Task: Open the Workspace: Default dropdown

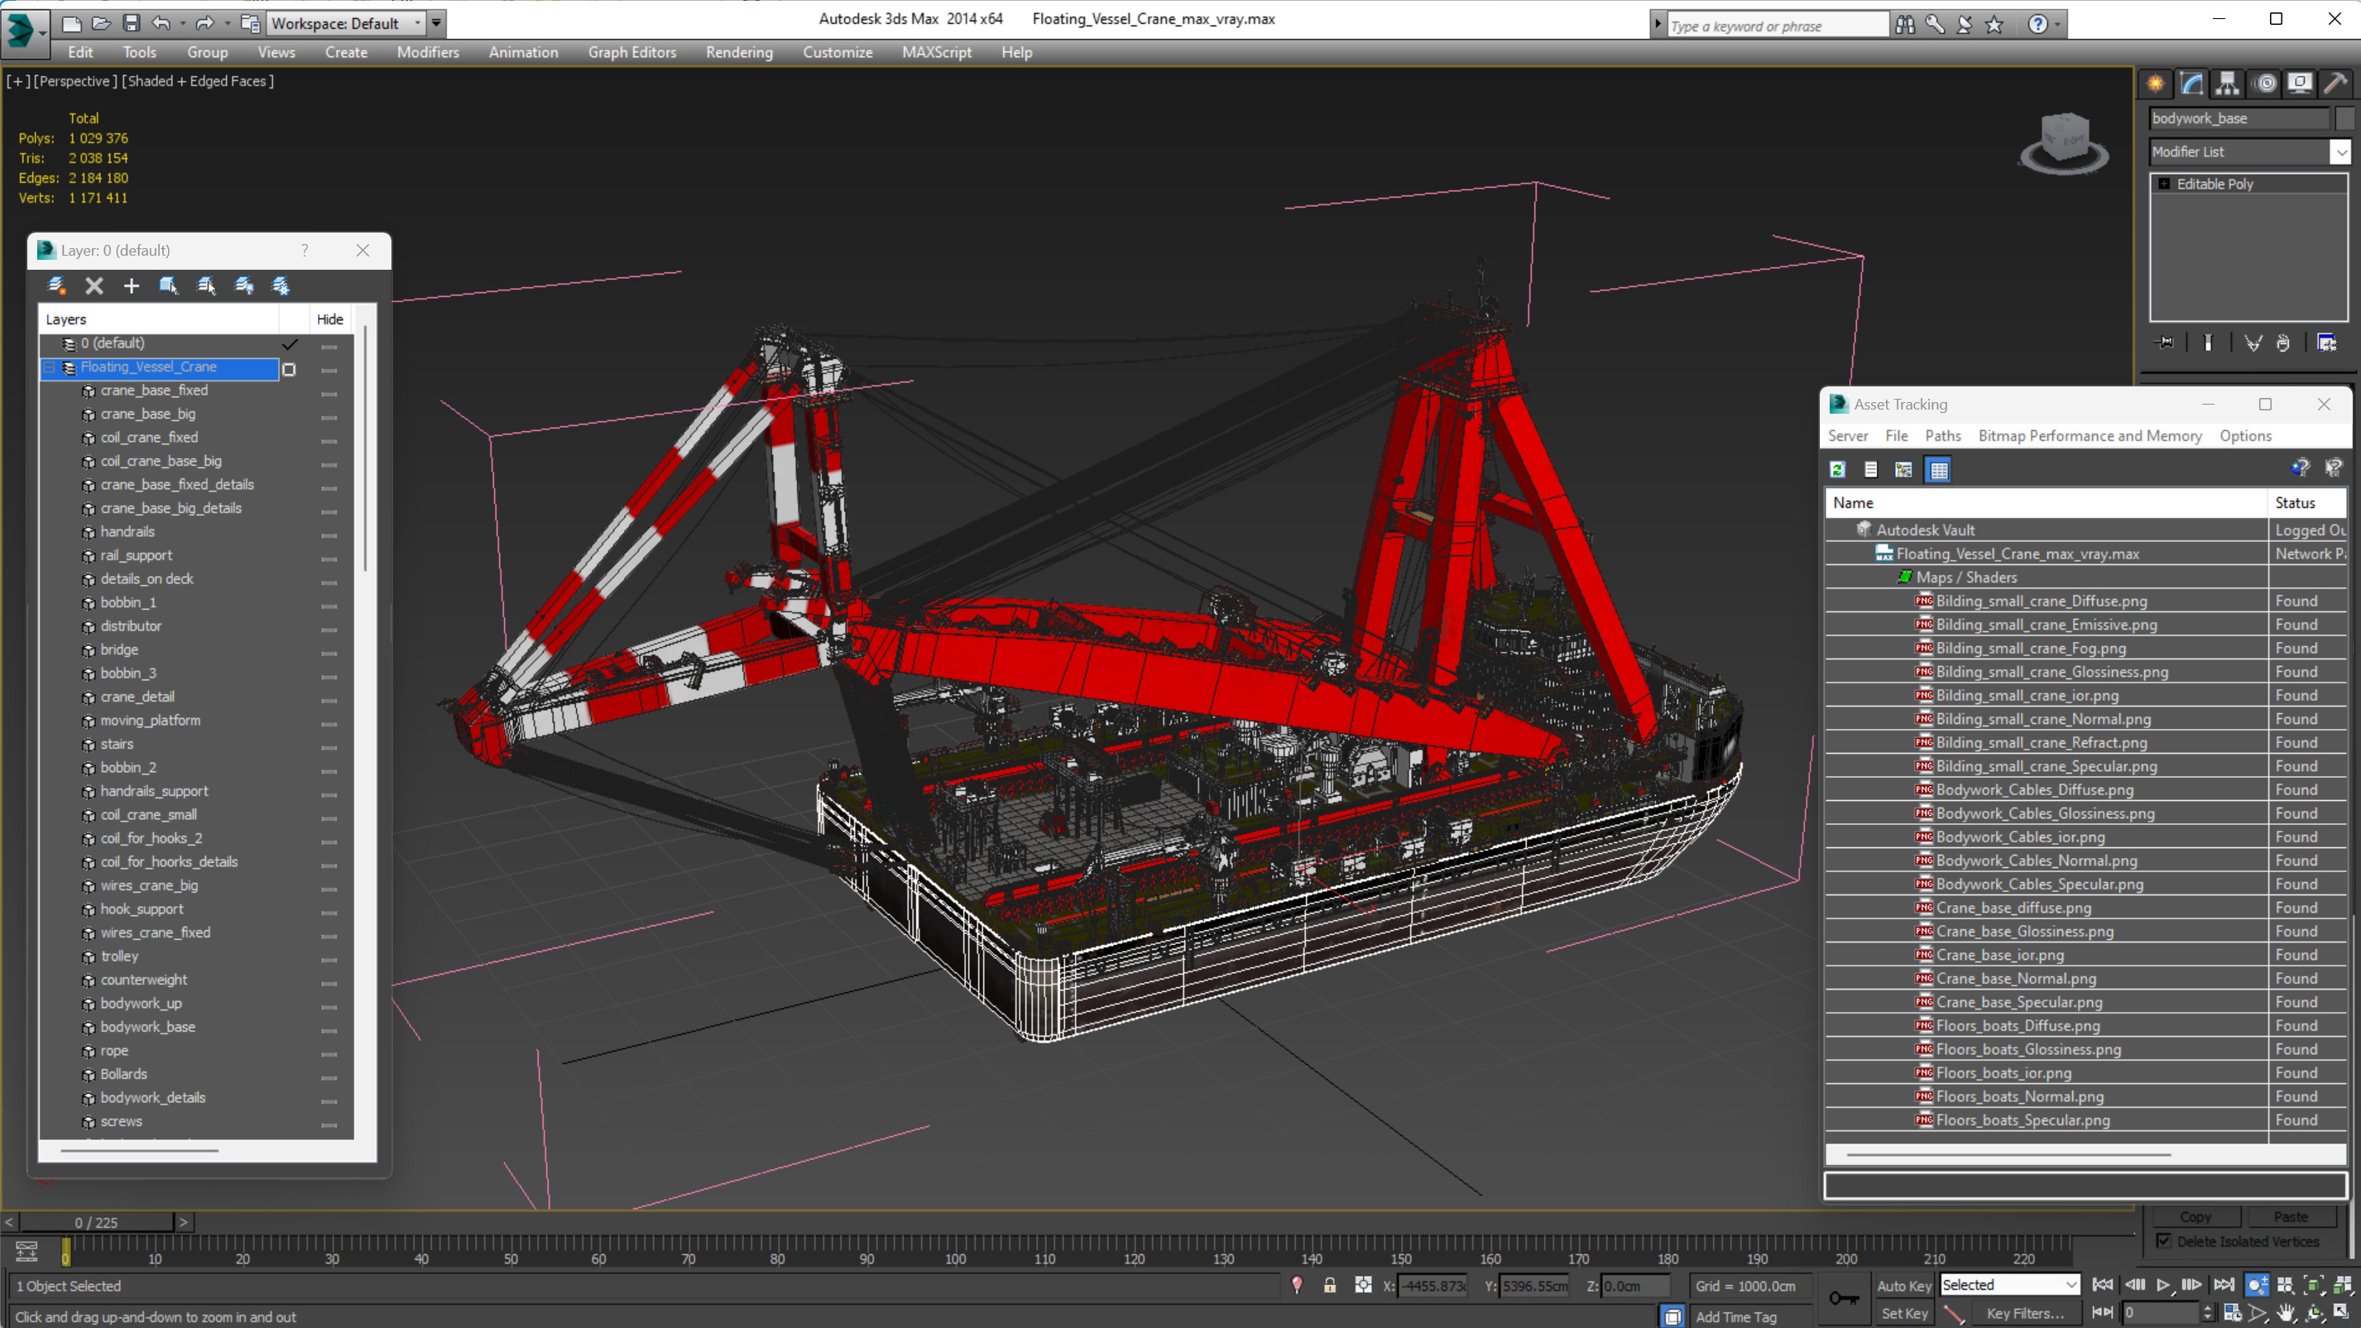Action: [346, 23]
